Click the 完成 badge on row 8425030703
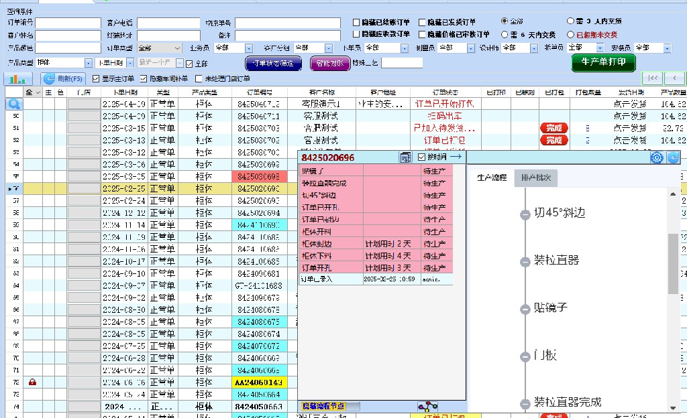This screenshot has width=687, height=418. coord(553,128)
